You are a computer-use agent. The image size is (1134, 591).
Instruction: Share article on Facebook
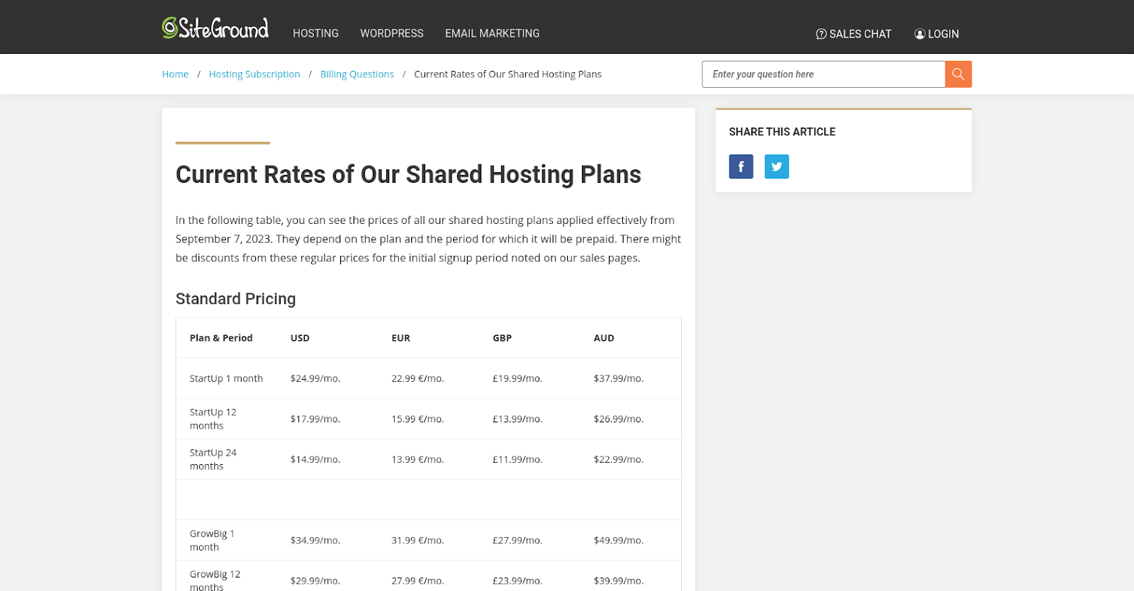741,167
